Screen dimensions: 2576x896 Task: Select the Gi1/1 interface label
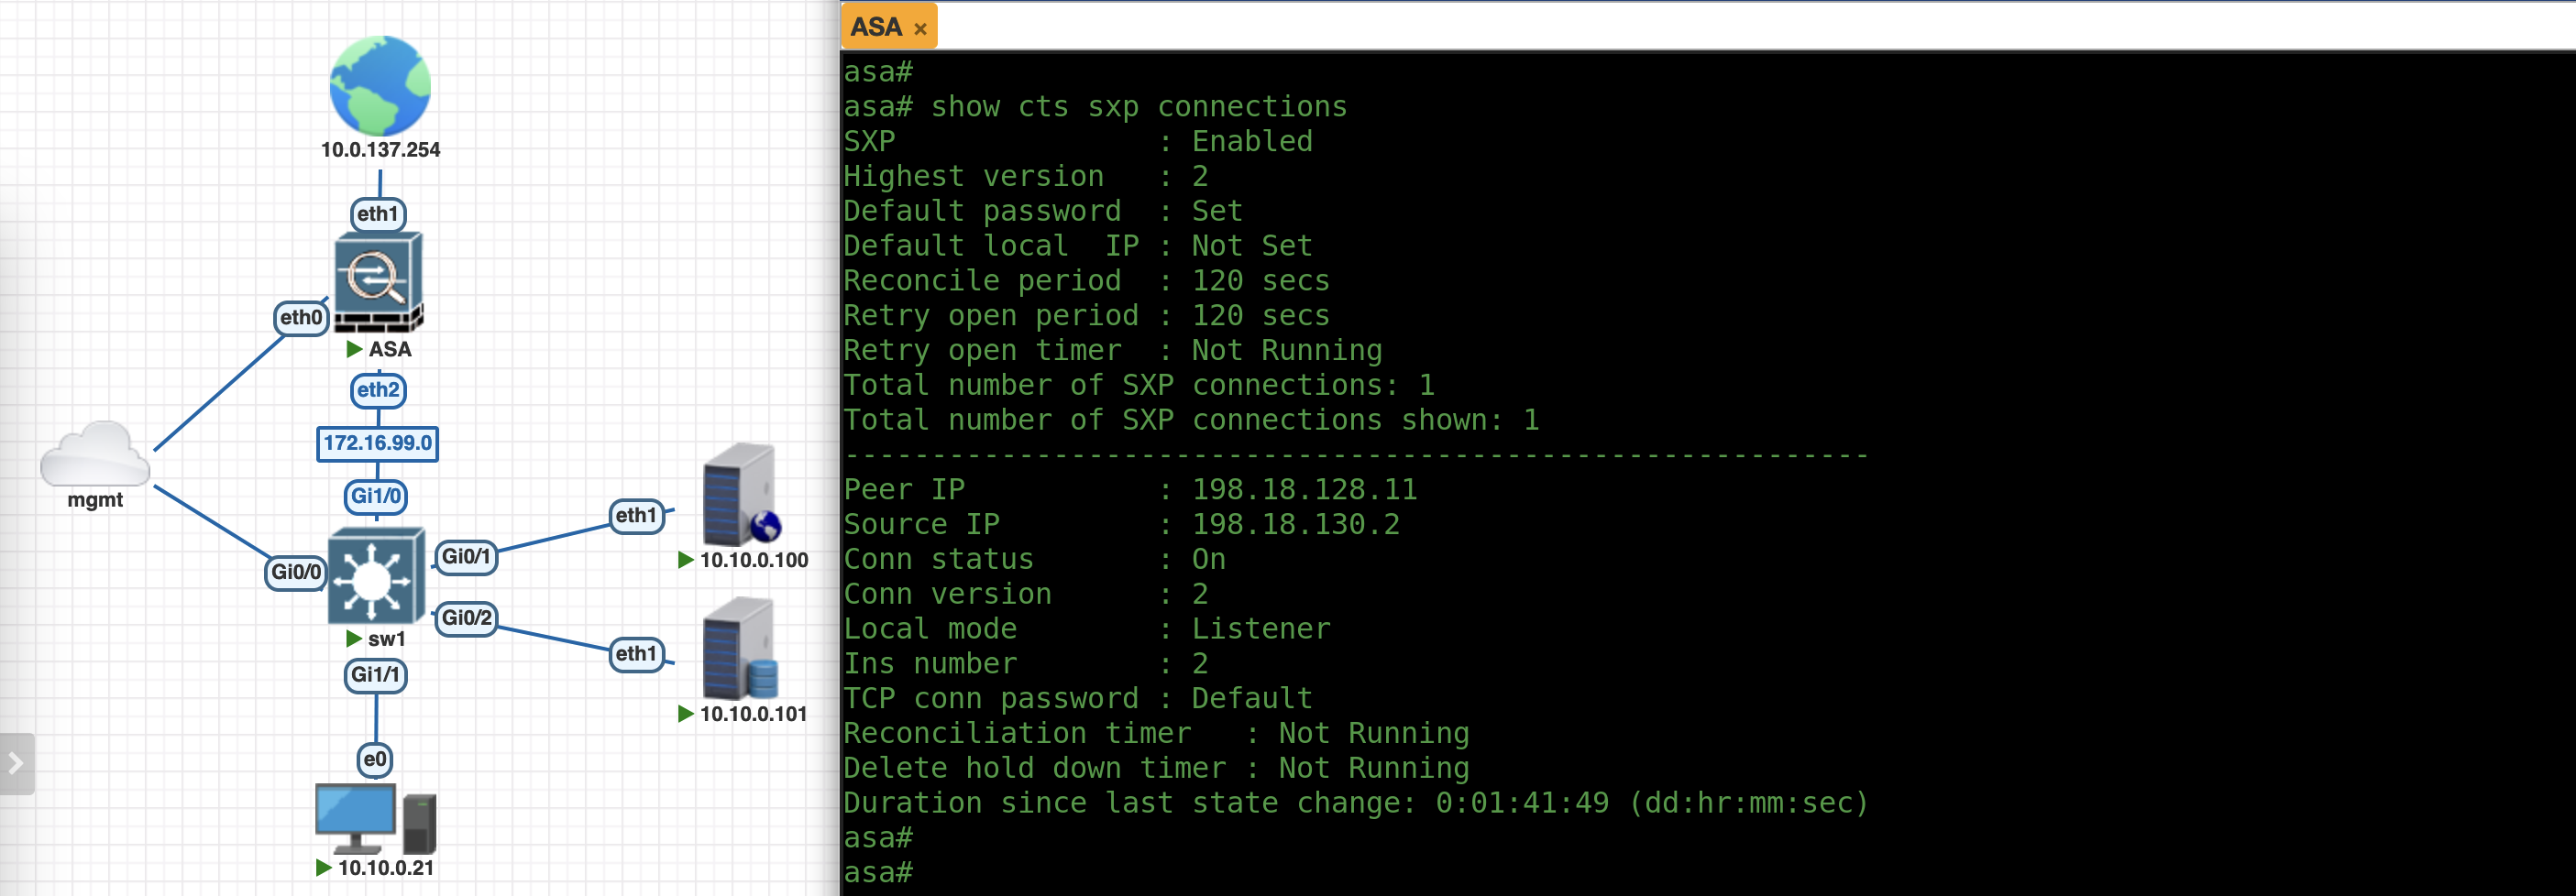coord(375,674)
